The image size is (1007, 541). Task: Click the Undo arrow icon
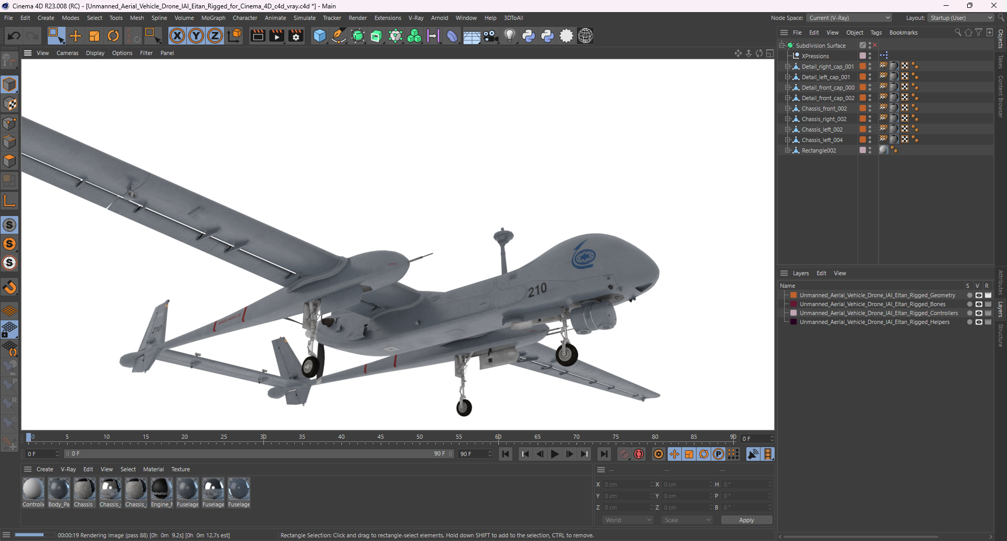(x=14, y=36)
